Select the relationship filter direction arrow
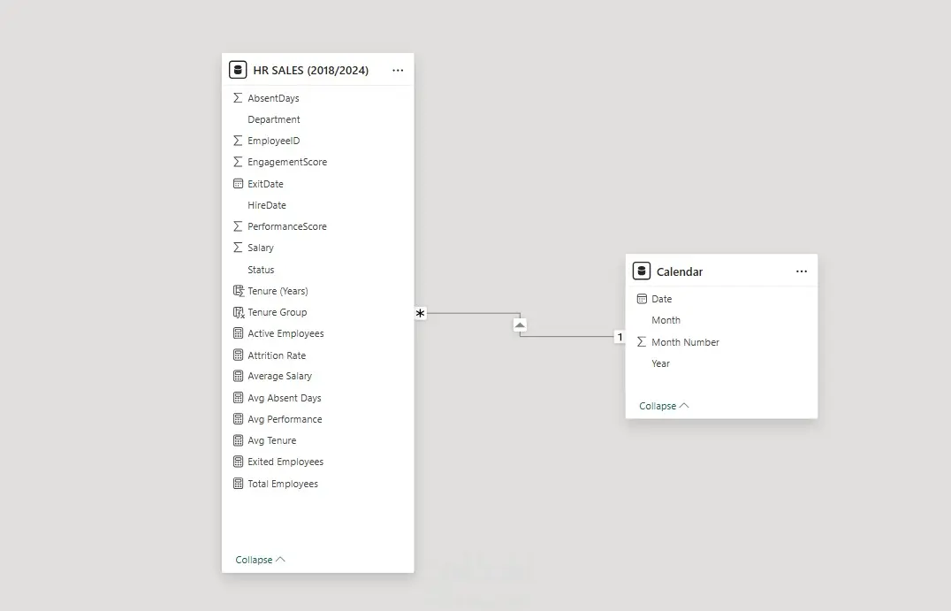951x611 pixels. coord(520,325)
